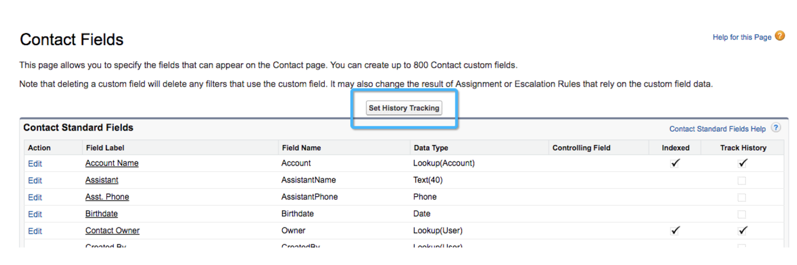Screen dimensions: 797x265
Task: Click the Track History checkmark for Account Name
Action: pos(743,164)
